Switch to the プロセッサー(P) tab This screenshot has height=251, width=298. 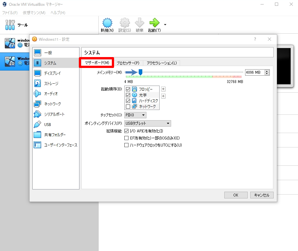click(128, 63)
